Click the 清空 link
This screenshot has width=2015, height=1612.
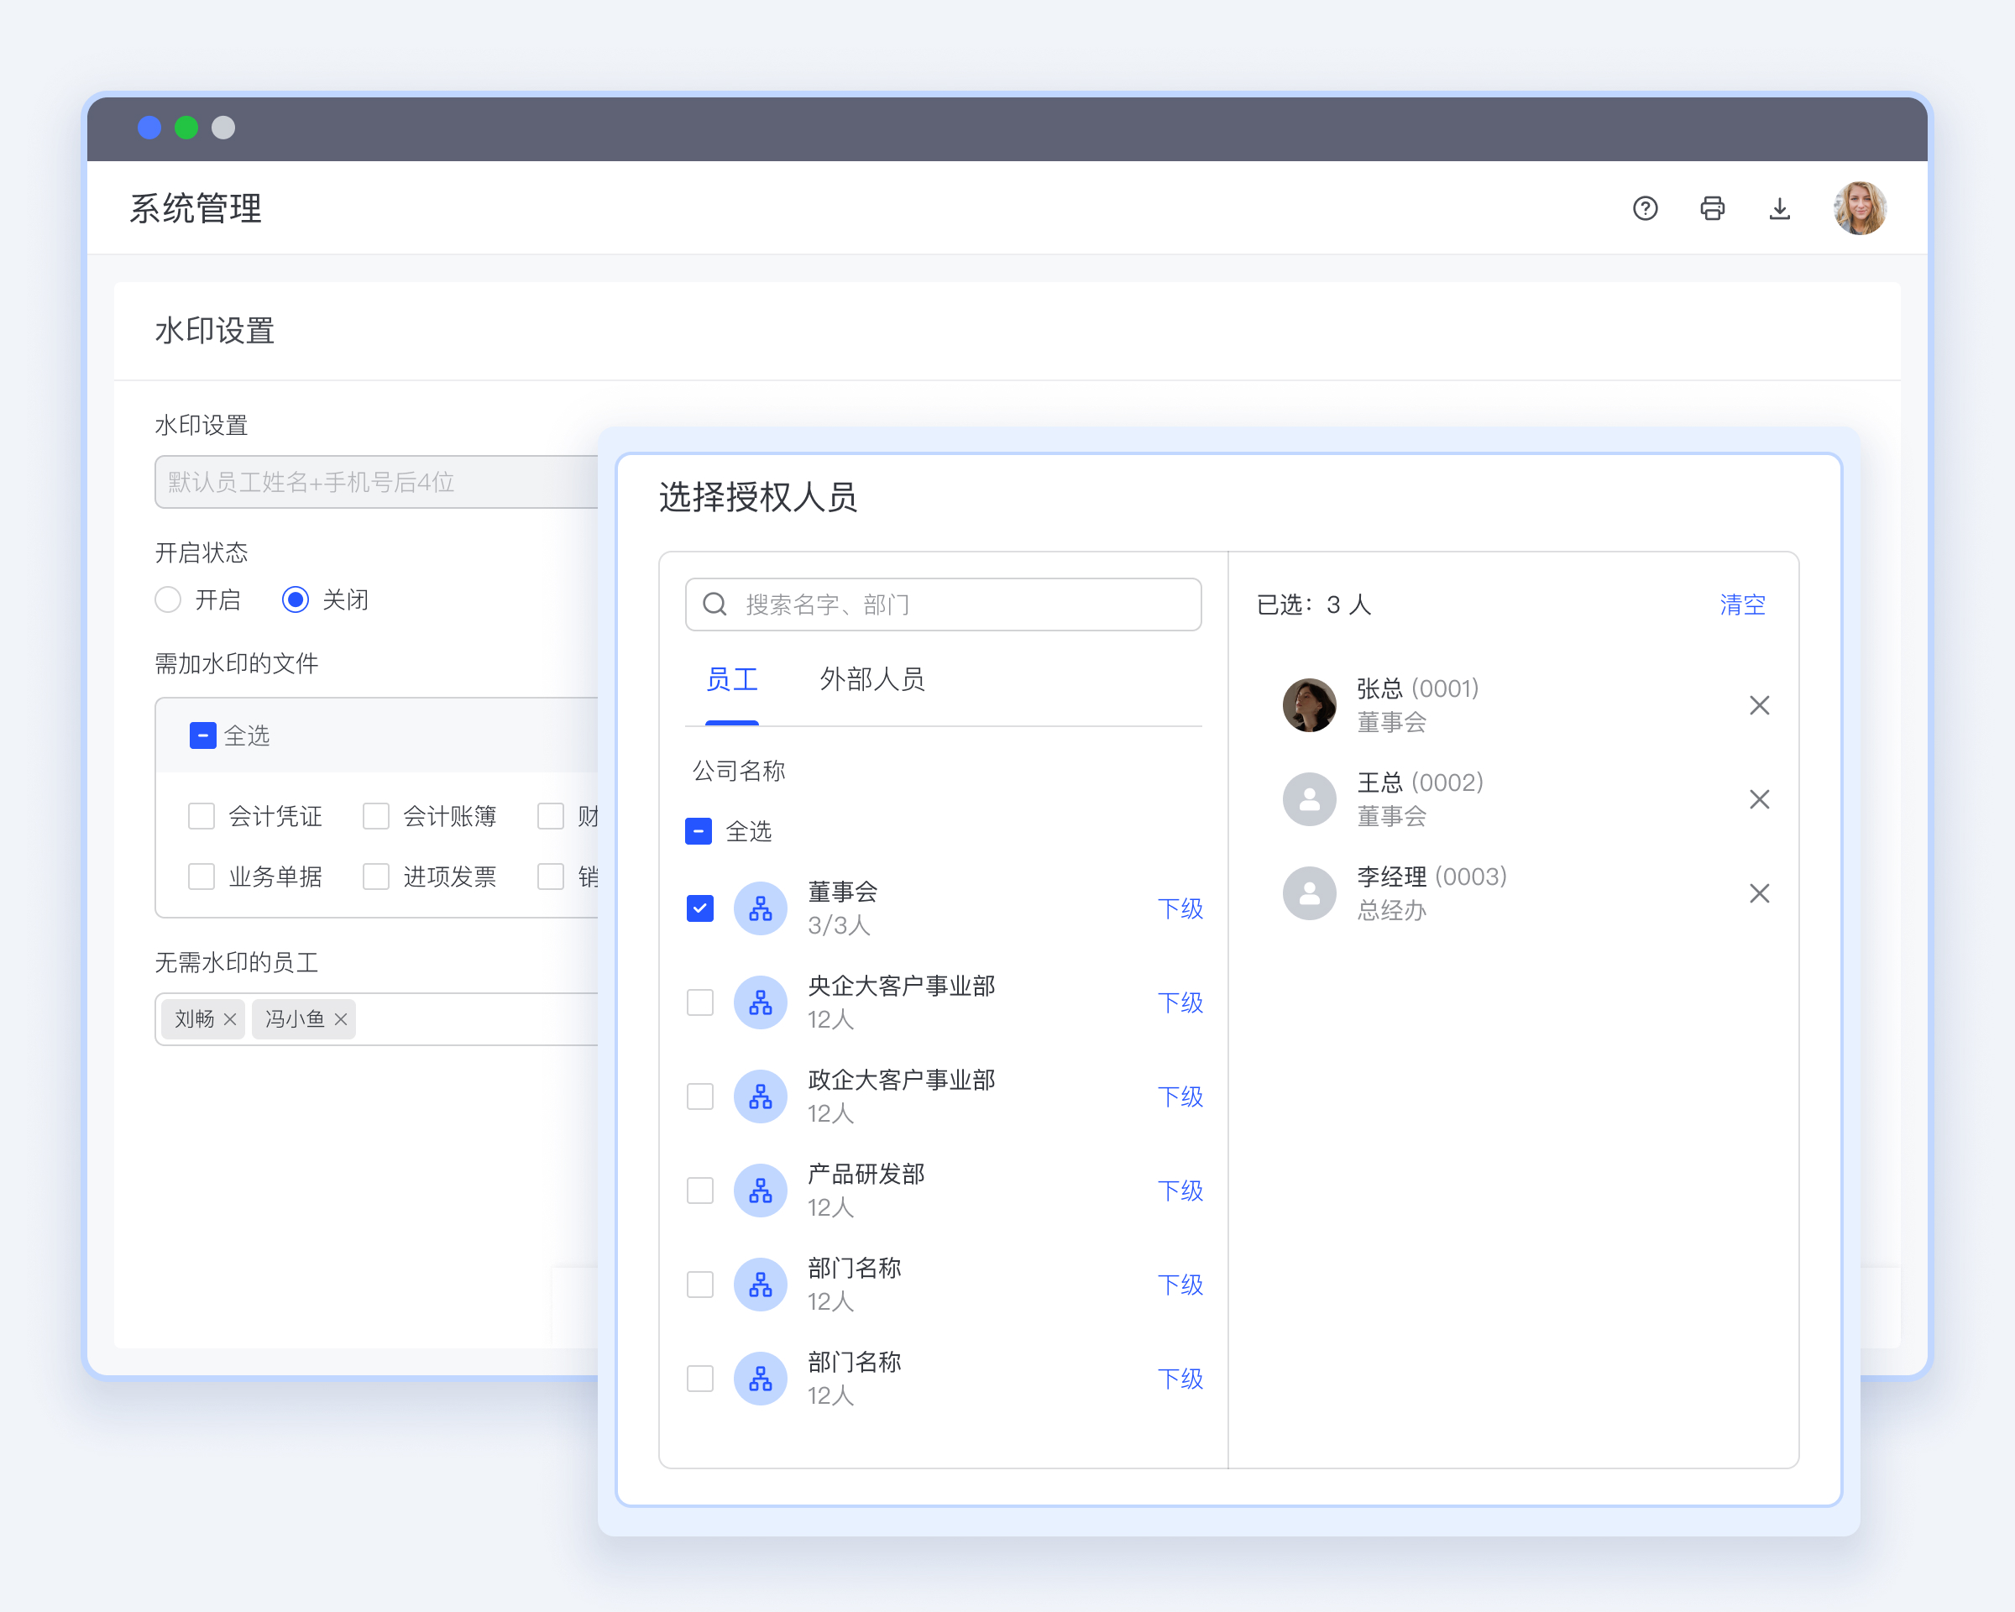click(1742, 604)
